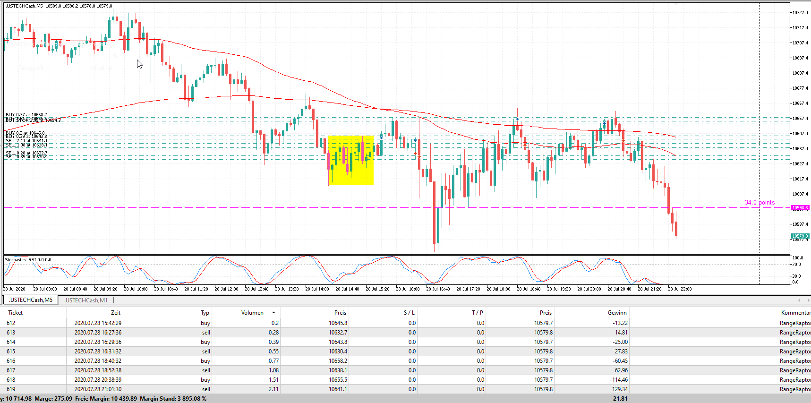Screen dimensions: 811x403
Task: Click the Typ column header
Action: click(x=205, y=313)
